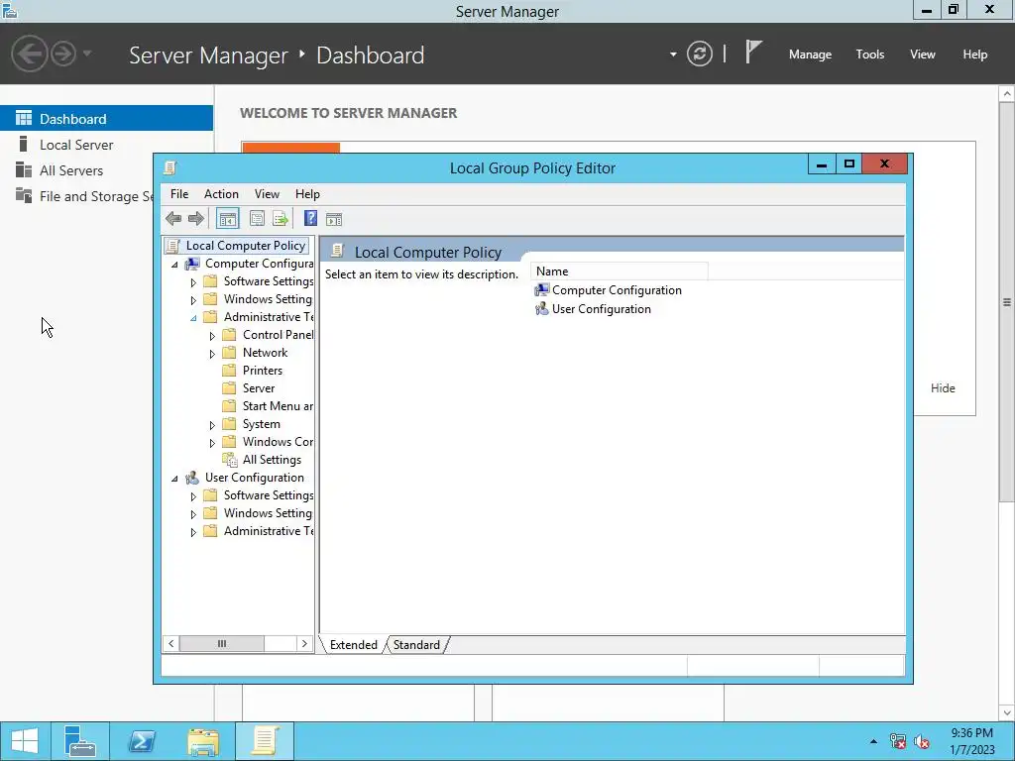1015x761 pixels.
Task: Open the notifications dropdown arrow beside refresh
Action: point(673,54)
